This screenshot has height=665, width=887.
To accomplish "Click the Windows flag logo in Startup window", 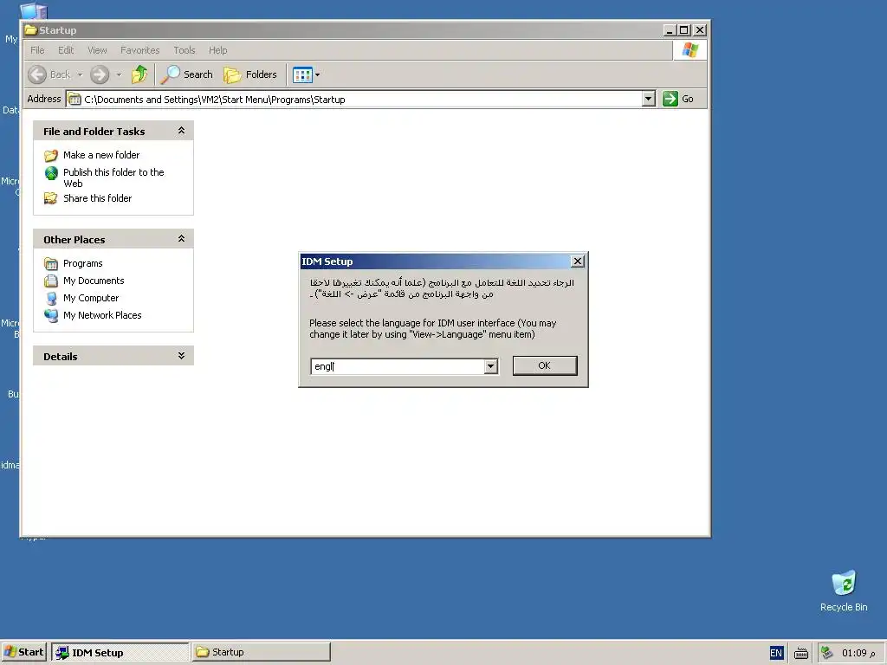I will click(690, 50).
